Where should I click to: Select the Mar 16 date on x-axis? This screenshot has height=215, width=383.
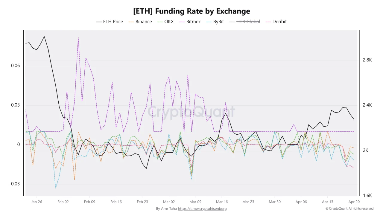(x=222, y=202)
